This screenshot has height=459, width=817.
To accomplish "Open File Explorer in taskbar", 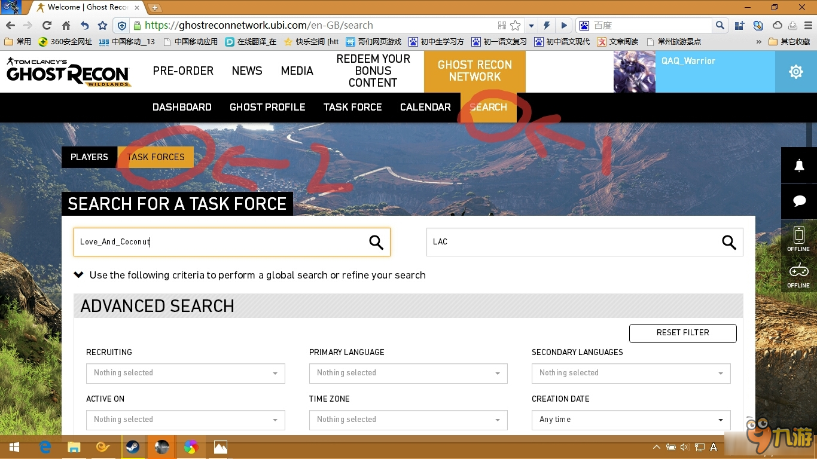I will coord(74,447).
